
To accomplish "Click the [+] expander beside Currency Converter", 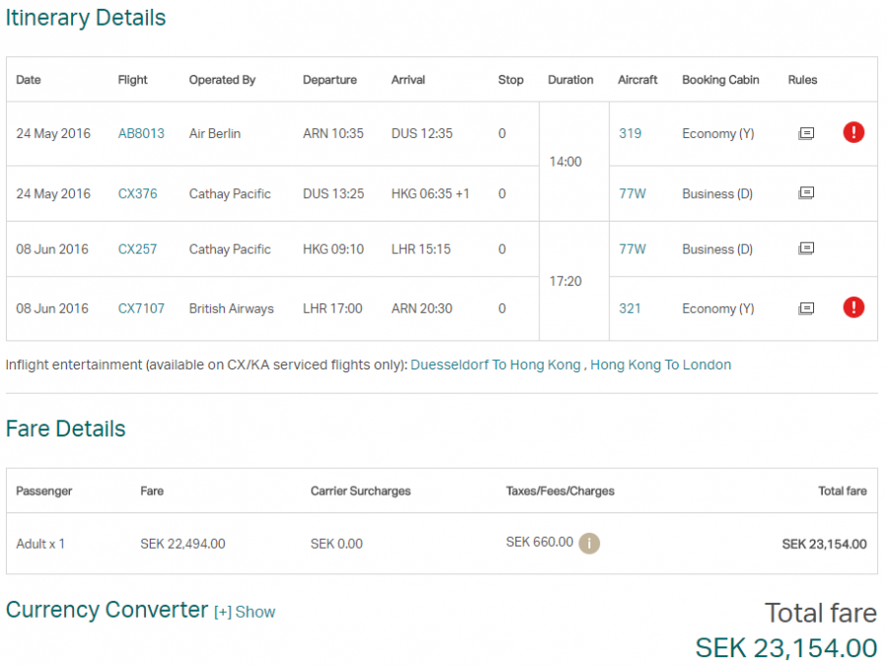I will [223, 612].
